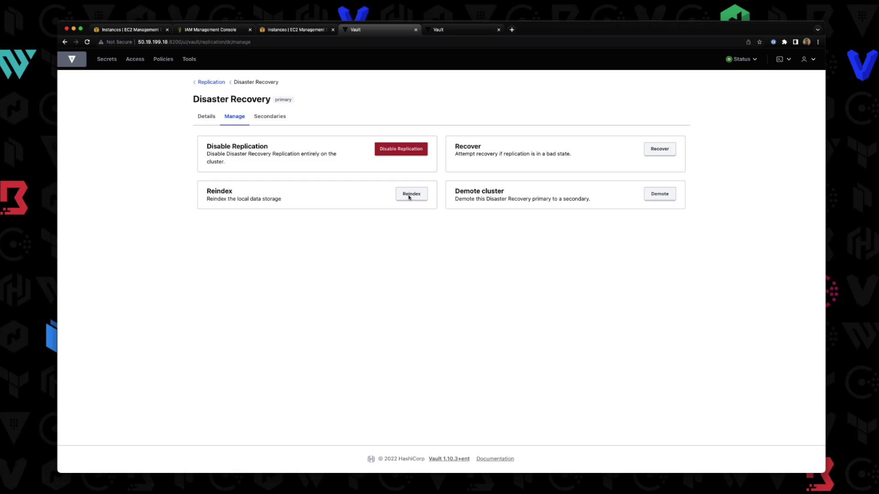879x494 pixels.
Task: Open browser extensions puzzle icon
Action: pos(784,42)
